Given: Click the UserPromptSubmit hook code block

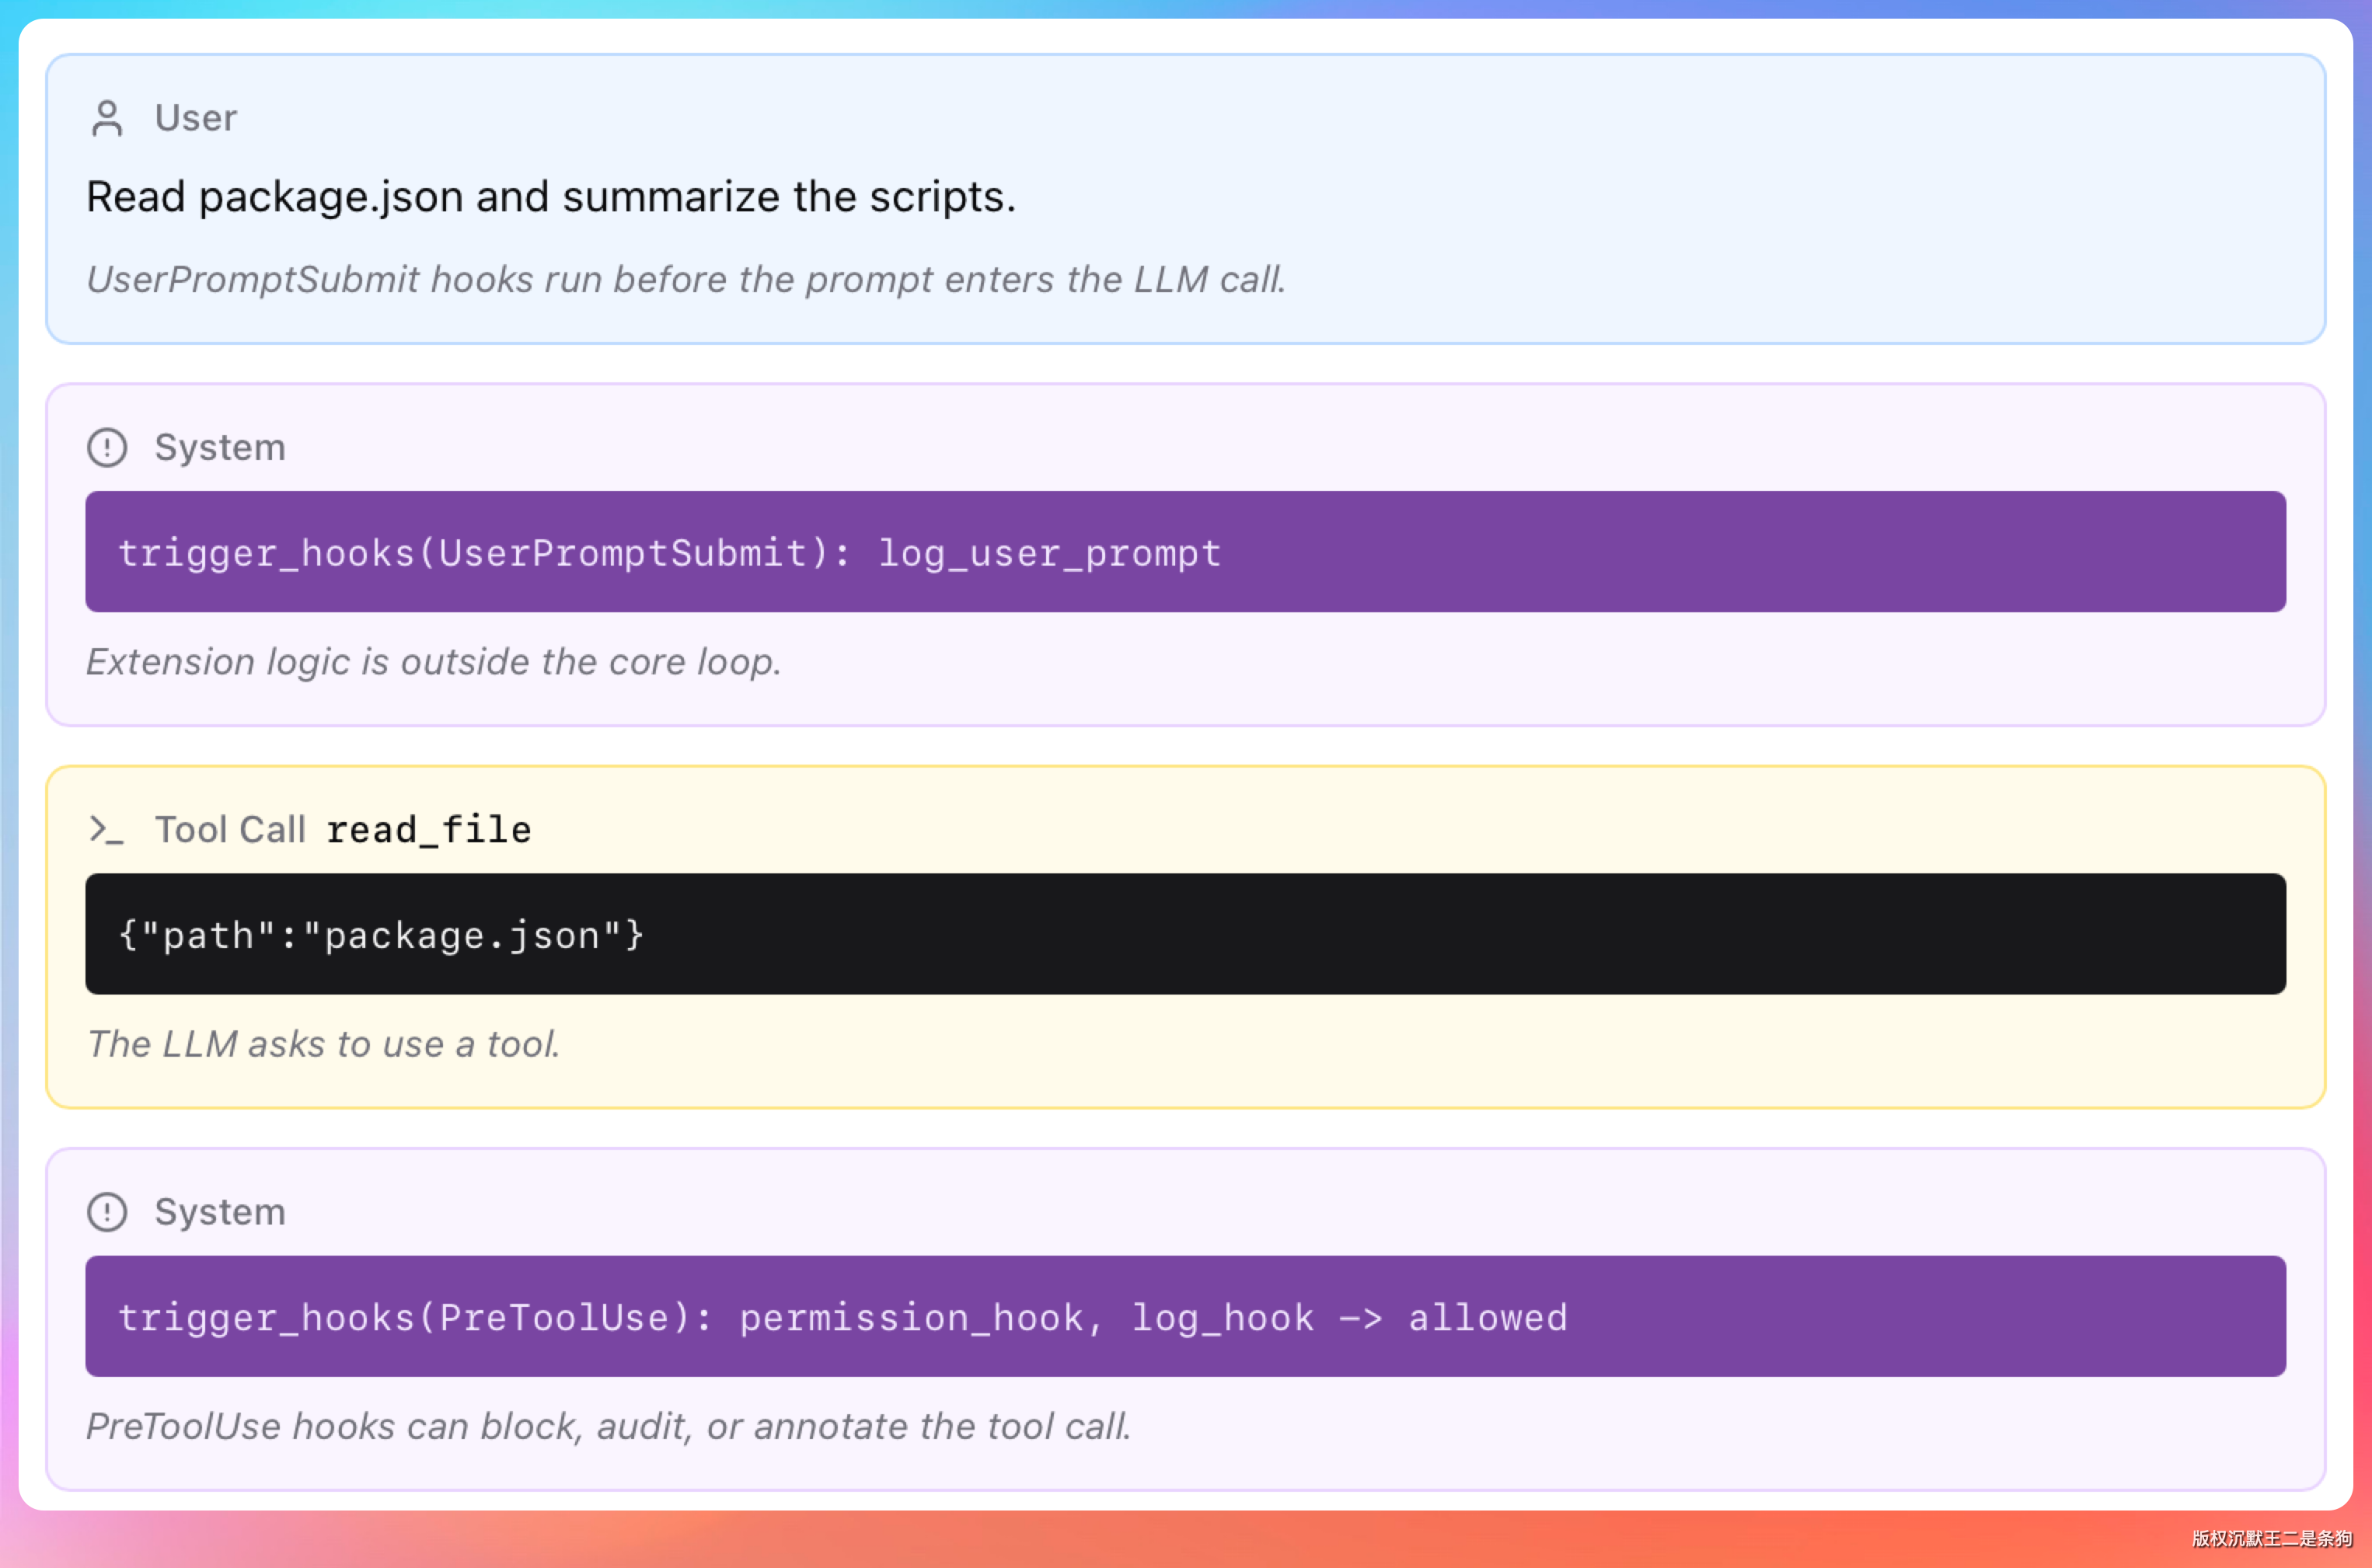Looking at the screenshot, I should pyautogui.click(x=1185, y=552).
